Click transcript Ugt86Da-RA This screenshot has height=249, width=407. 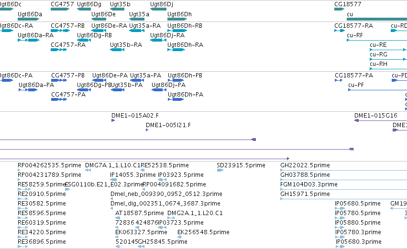click(35, 35)
